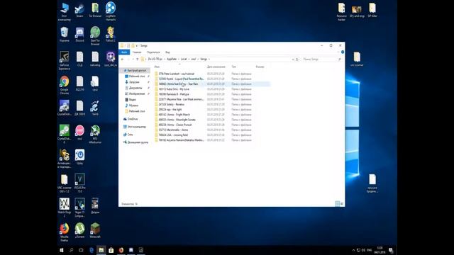Sort by the Name column header
The height and width of the screenshot is (255, 454).
coord(179,67)
